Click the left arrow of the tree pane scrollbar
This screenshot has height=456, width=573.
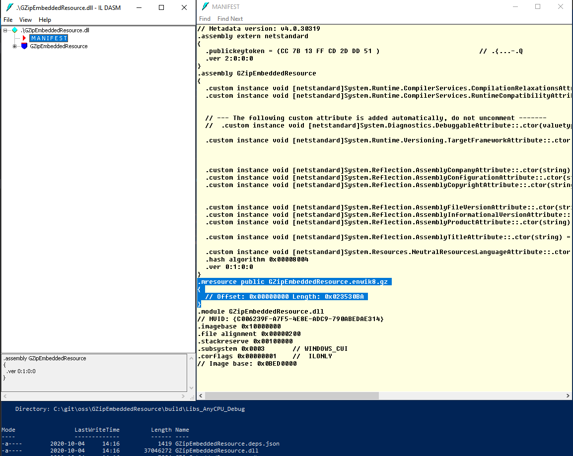(x=4, y=396)
